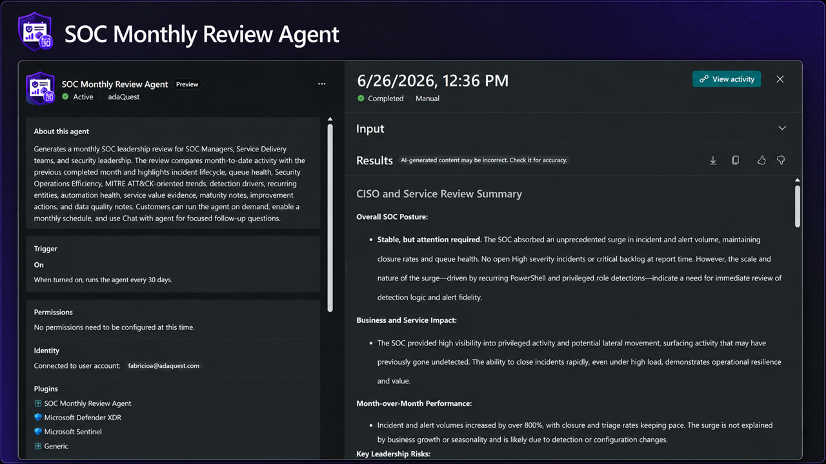Click the Key Leadership Risks heading
The image size is (826, 464).
click(x=394, y=454)
